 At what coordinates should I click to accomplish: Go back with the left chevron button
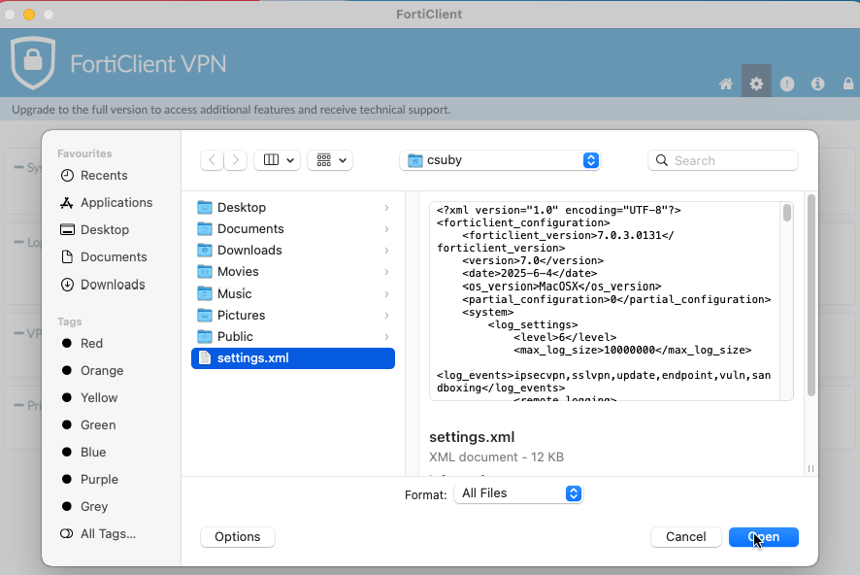pos(213,160)
